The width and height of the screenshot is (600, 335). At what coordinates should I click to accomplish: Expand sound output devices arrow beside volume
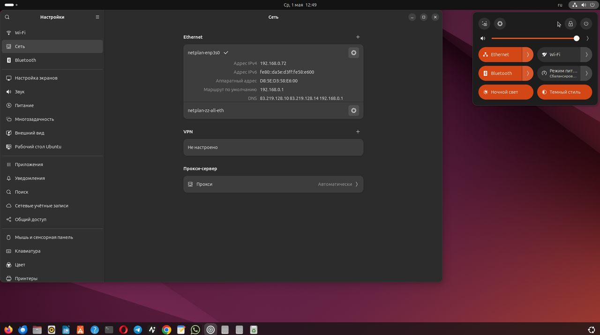coord(587,38)
